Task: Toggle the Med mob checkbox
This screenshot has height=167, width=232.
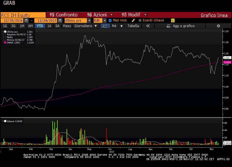Action: pyautogui.click(x=110, y=20)
